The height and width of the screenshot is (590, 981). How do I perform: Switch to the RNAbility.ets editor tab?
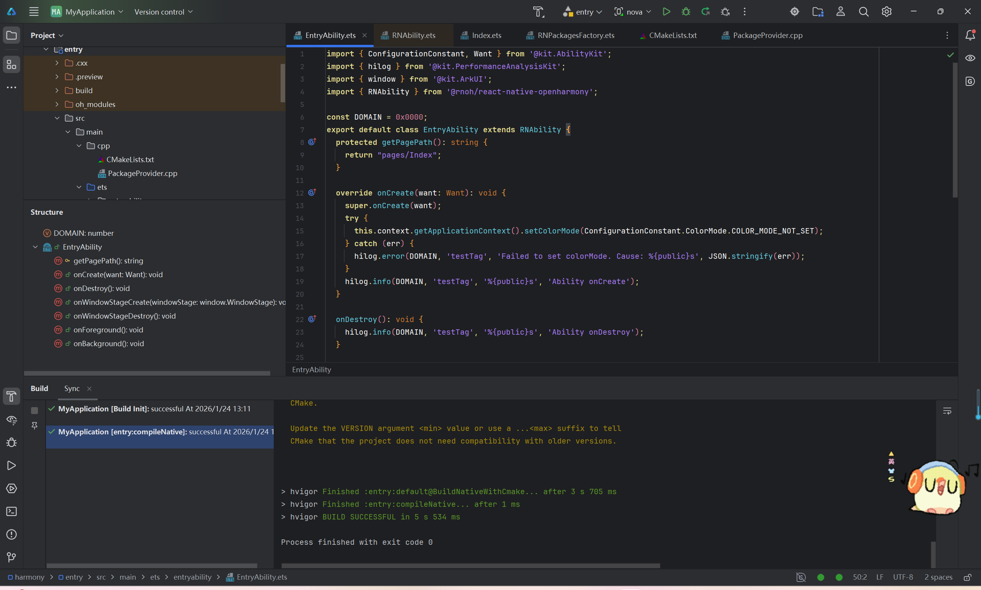tap(413, 35)
